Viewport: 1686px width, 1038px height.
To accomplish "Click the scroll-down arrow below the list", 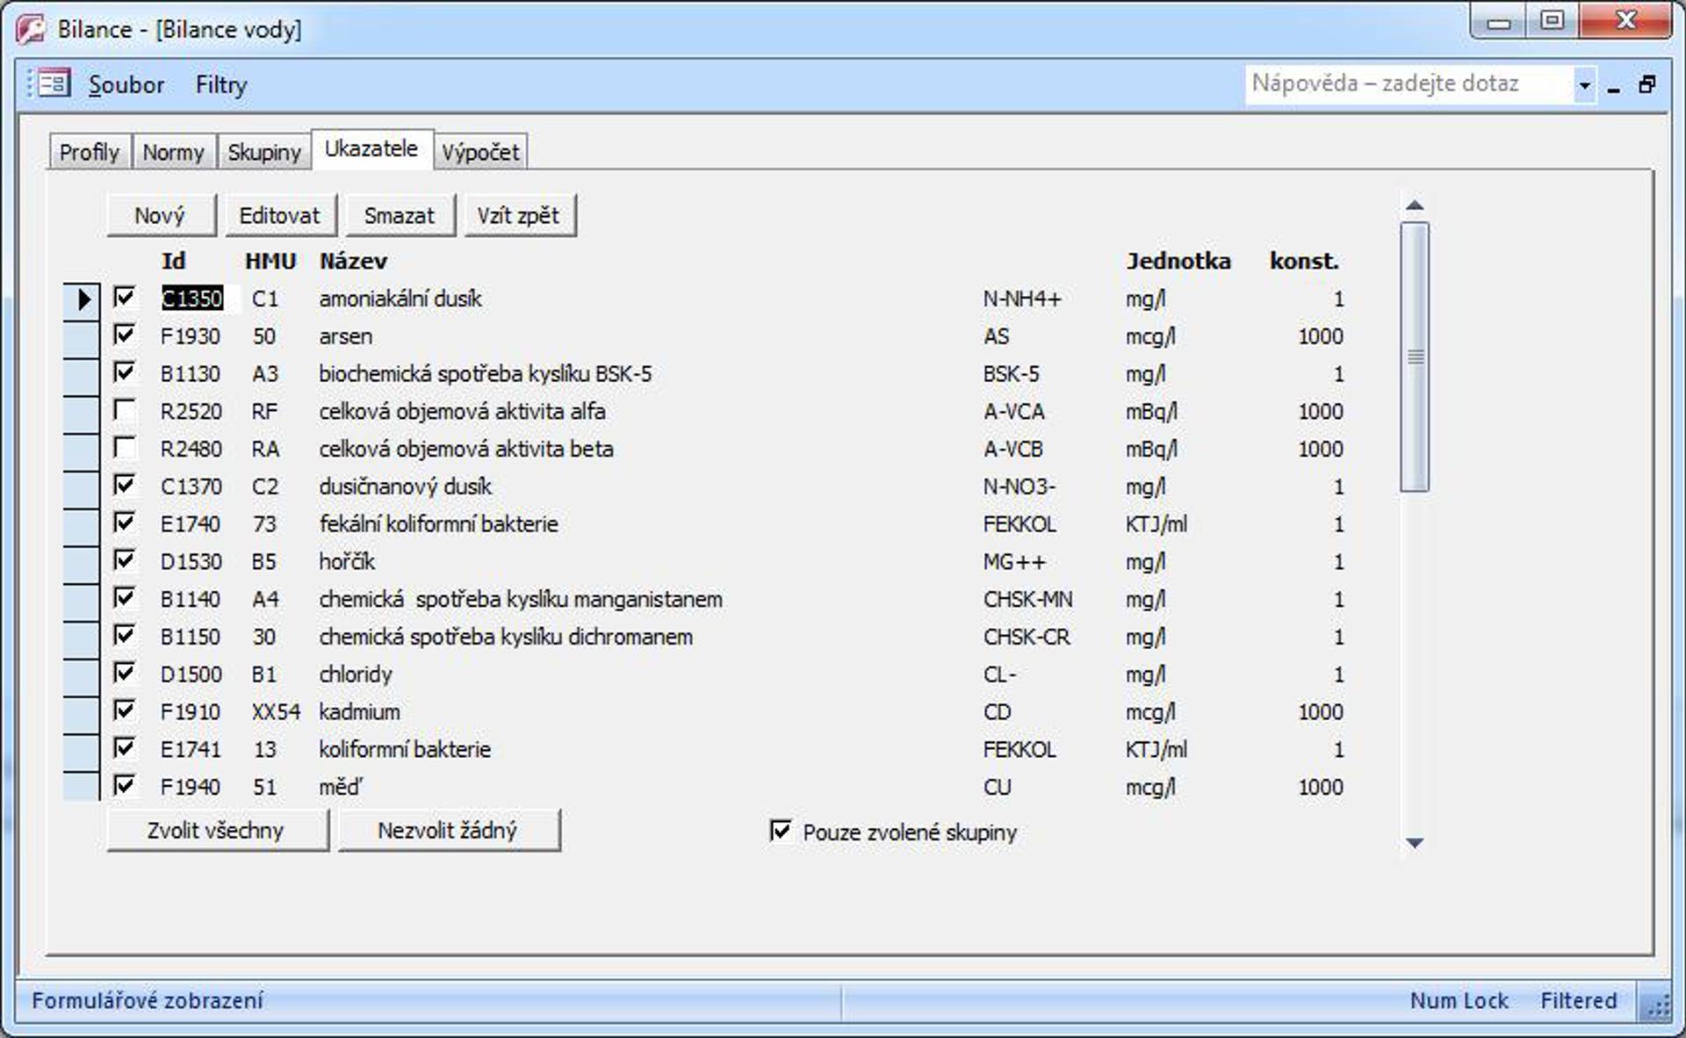I will (x=1414, y=843).
